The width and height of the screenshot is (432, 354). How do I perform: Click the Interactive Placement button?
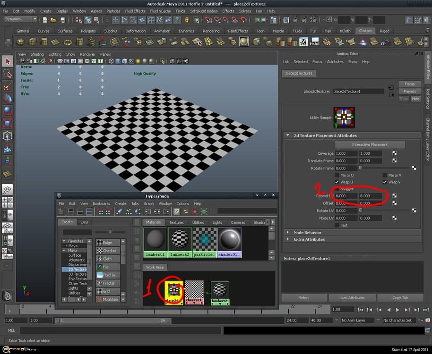370,144
